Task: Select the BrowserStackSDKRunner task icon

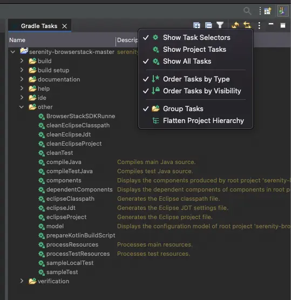Action: click(x=42, y=117)
